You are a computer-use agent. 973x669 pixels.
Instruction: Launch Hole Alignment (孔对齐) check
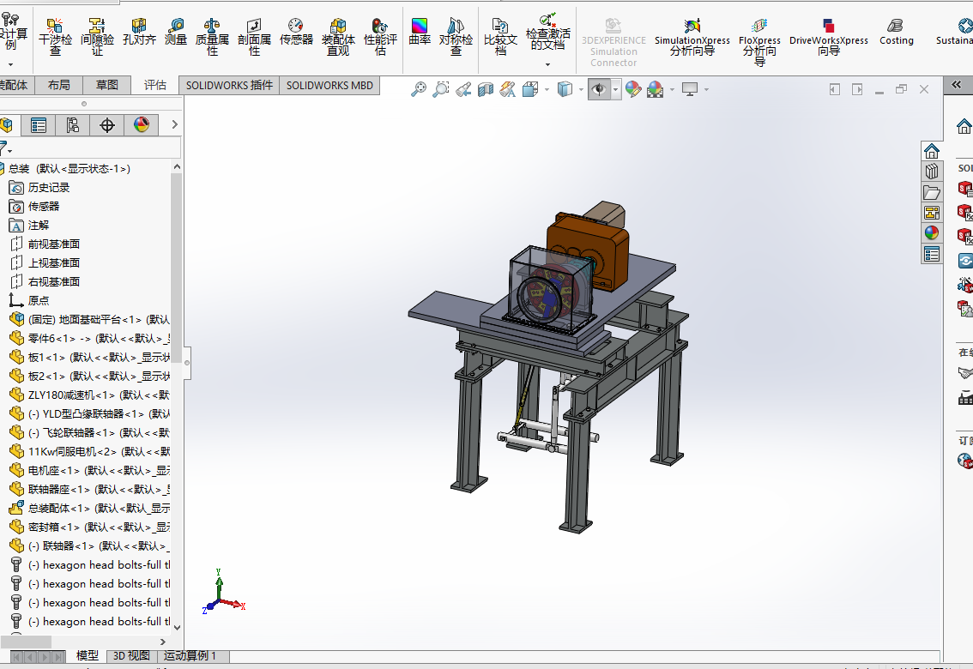click(x=139, y=32)
